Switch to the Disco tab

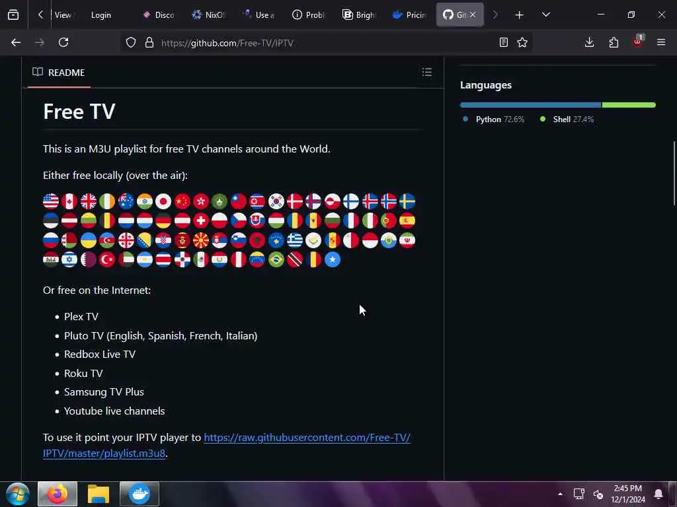[x=159, y=15]
